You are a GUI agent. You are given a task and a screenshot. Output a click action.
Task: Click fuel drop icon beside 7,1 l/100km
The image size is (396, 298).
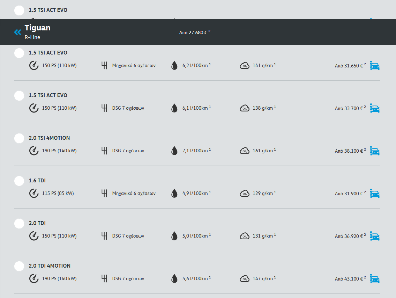pos(174,151)
